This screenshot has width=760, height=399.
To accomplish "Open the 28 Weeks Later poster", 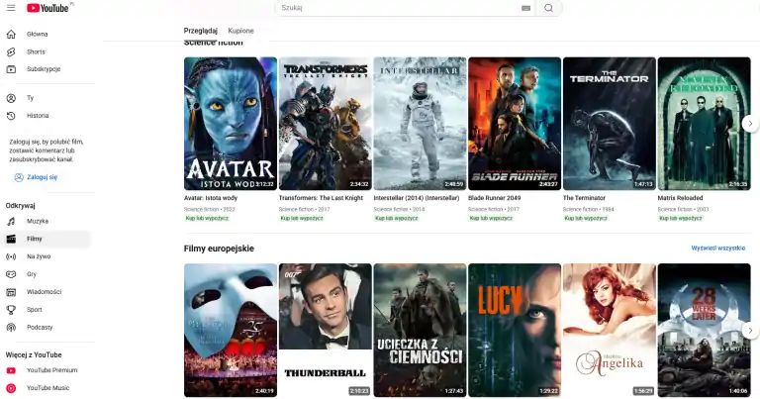I will click(704, 331).
